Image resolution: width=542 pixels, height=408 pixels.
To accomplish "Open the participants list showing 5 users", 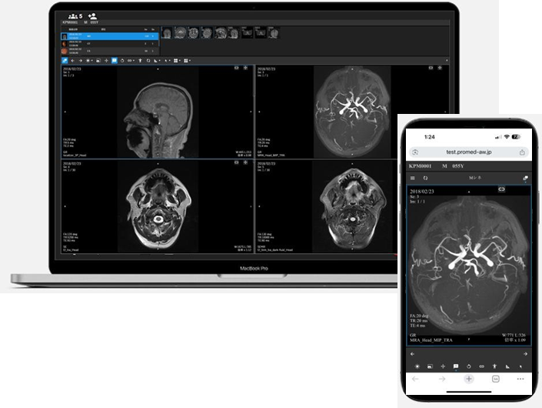I will pos(75,16).
